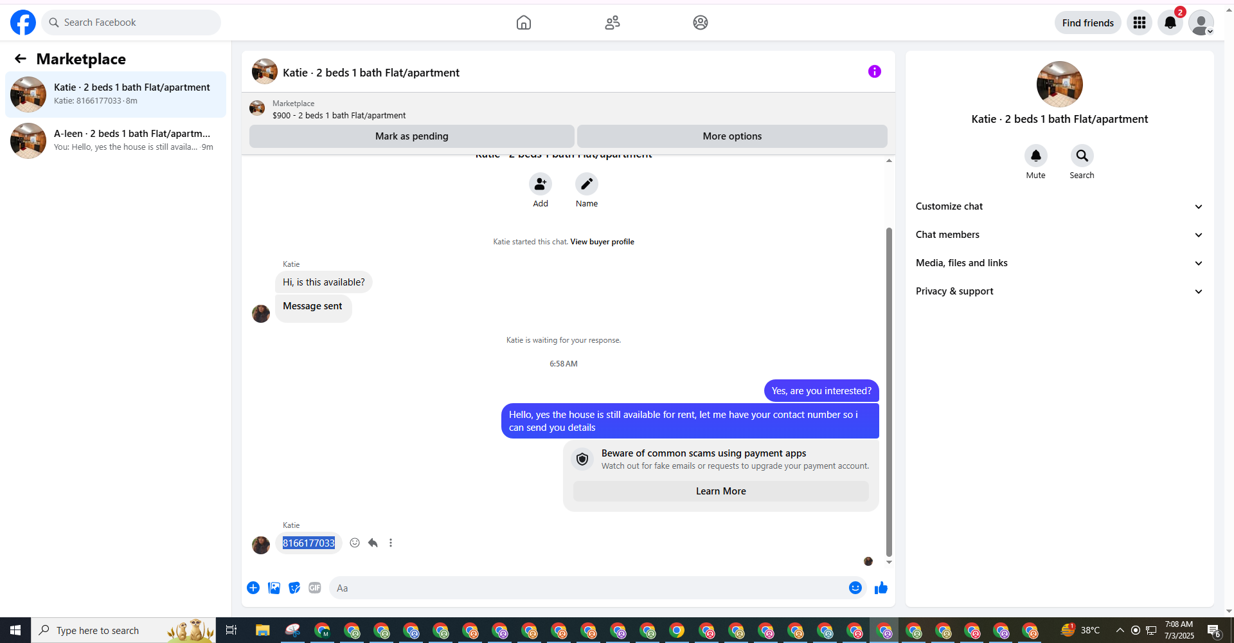1234x643 pixels.
Task: Open File Explorer from the taskbar
Action: [263, 630]
